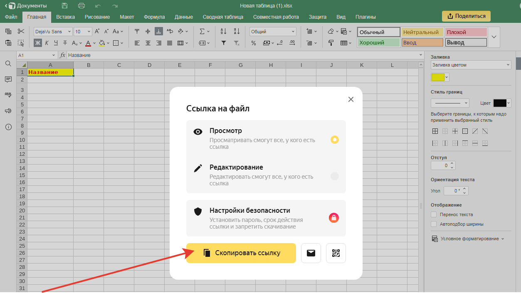Align cell content to middle
Screen dimensions: 521x293
click(148, 31)
